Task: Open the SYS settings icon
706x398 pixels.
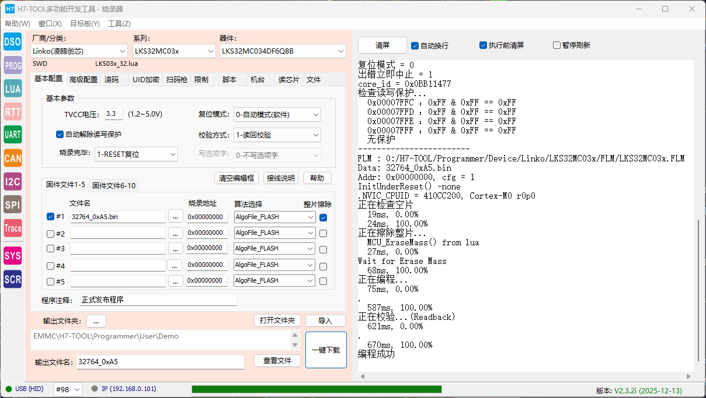Action: pos(12,255)
